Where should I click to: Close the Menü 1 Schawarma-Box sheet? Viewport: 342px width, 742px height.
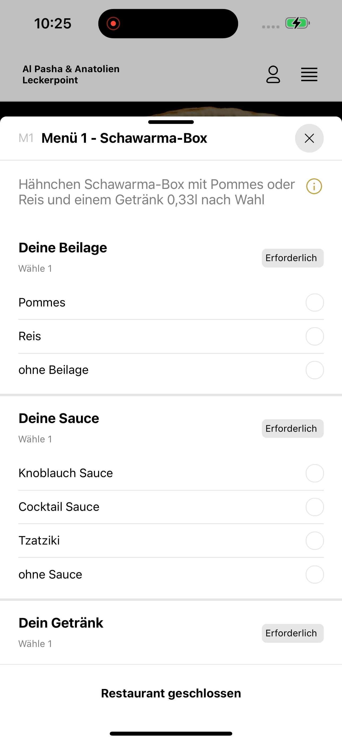[309, 138]
